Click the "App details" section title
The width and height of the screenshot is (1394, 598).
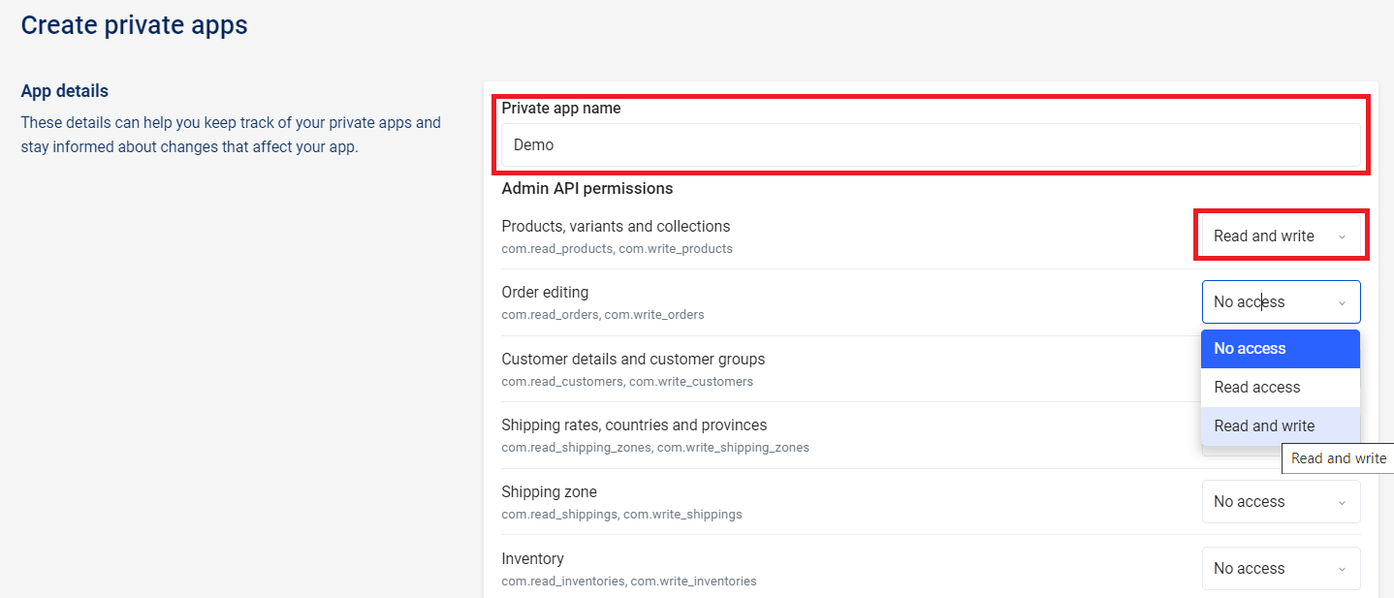click(x=65, y=91)
